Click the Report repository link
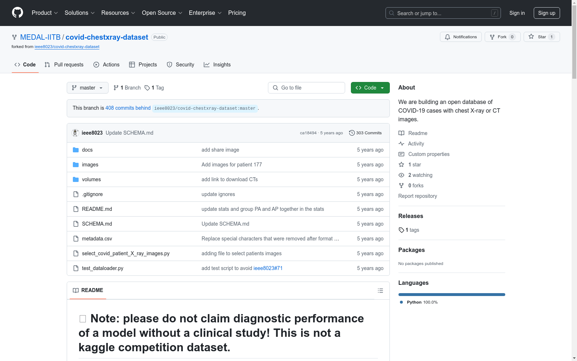 [418, 196]
